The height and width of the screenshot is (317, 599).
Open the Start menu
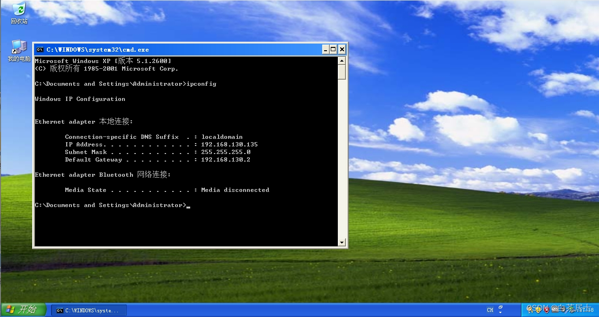23,310
